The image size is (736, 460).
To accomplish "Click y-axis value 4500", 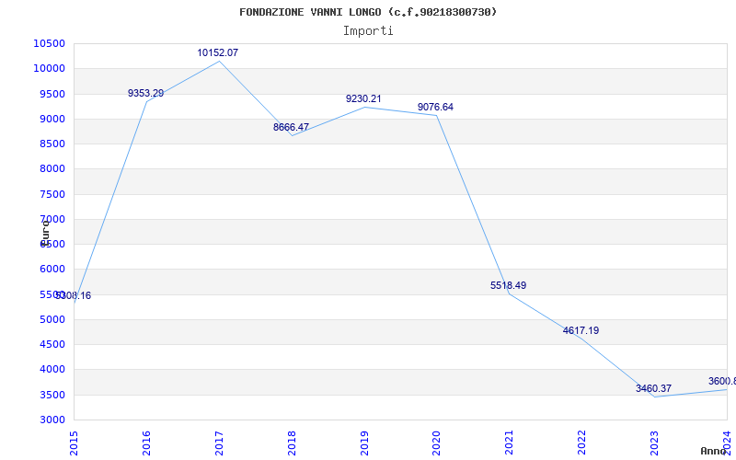I will point(52,344).
